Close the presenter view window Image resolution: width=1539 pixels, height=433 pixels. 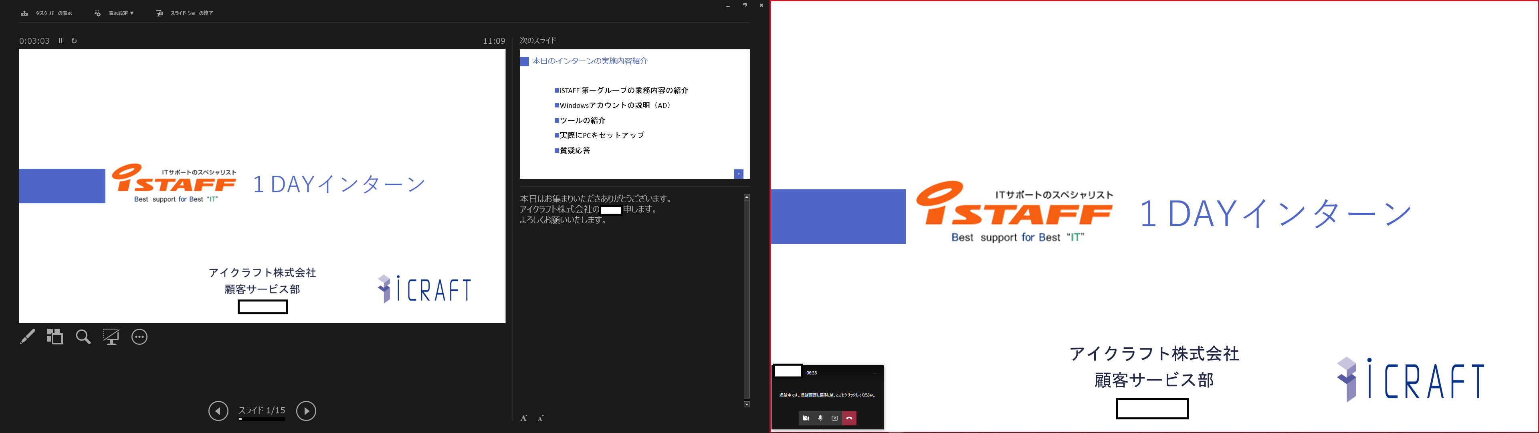coord(761,5)
